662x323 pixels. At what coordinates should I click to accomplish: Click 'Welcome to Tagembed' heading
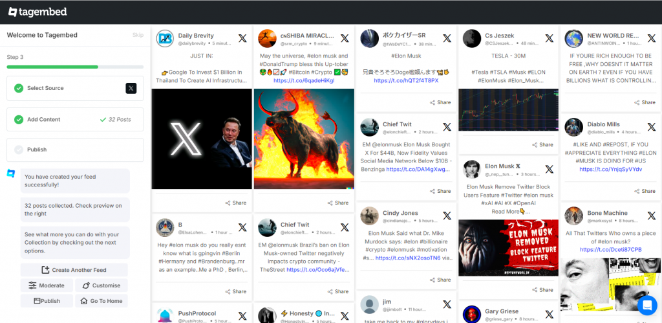pyautogui.click(x=42, y=35)
